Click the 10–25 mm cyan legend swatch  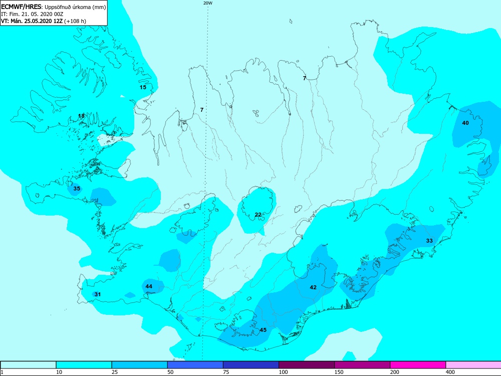84,365
